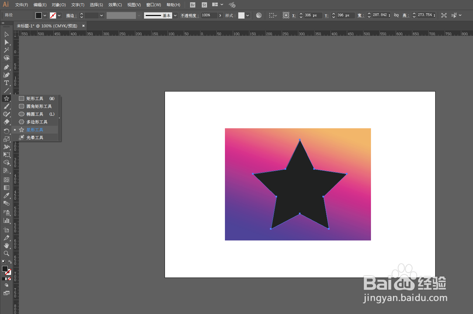Image resolution: width=473 pixels, height=314 pixels.
Task: Click the reference point locator grid
Action: pos(286,15)
